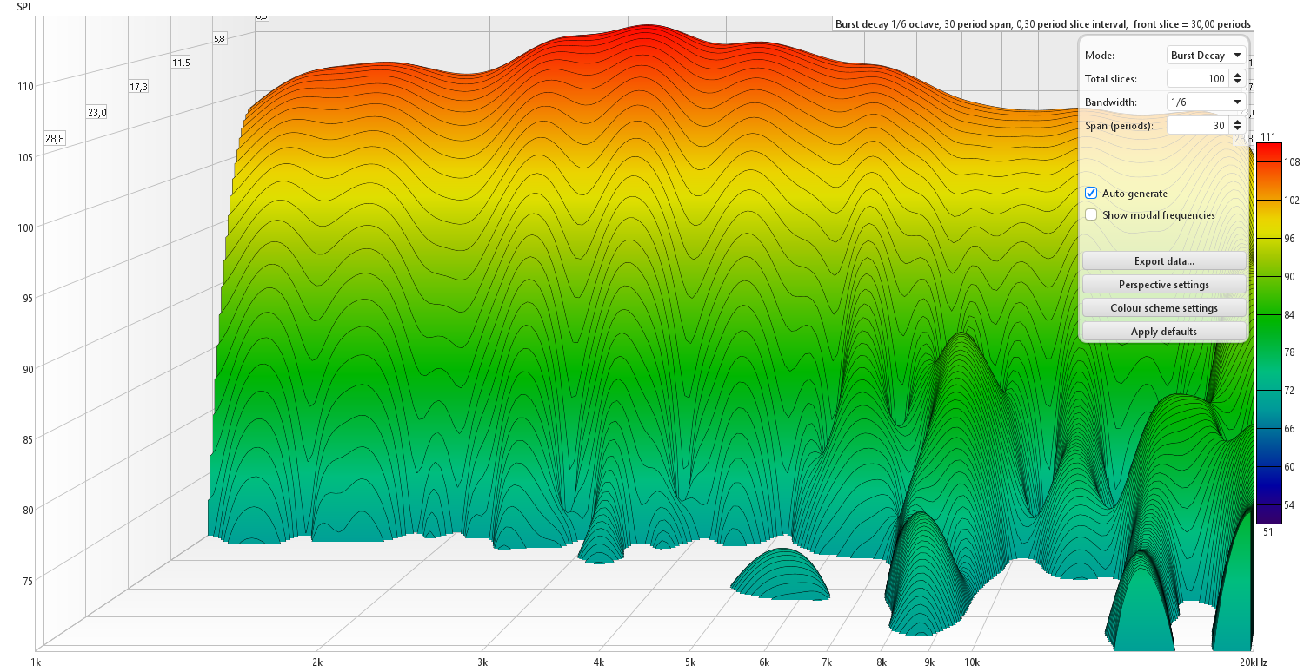Open Colour scheme settings

click(x=1164, y=308)
